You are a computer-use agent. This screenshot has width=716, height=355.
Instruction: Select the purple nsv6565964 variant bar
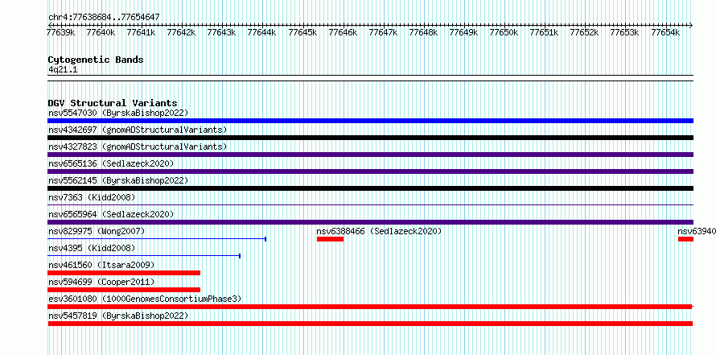click(x=370, y=222)
